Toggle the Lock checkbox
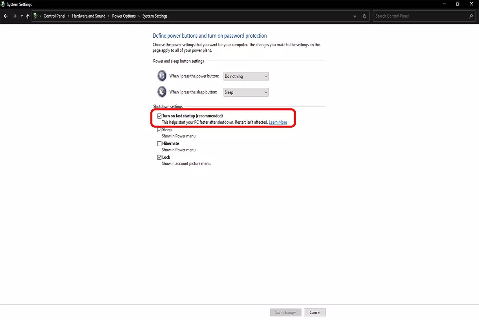Viewport: 479px width, 320px height. click(x=159, y=157)
